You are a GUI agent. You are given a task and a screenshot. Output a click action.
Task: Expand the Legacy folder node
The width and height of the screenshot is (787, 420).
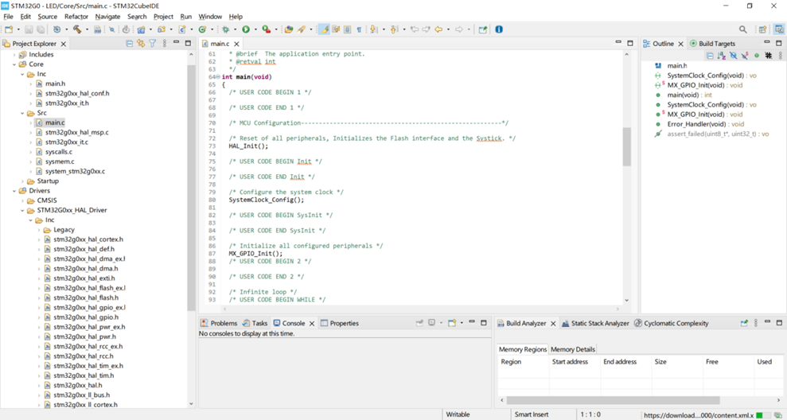(39, 230)
